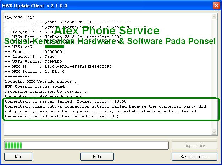Screen dimensions: 222x165
Task: Click the Quit button
Action: click(x=18, y=156)
